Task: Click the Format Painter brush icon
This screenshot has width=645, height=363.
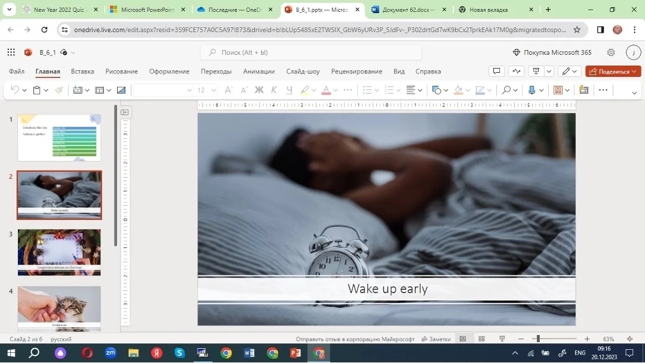Action: 59,90
